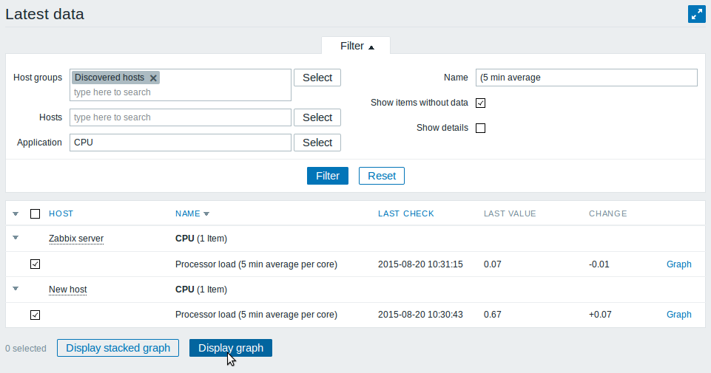Click timestamp 2015-08-20 10:30:43

420,315
